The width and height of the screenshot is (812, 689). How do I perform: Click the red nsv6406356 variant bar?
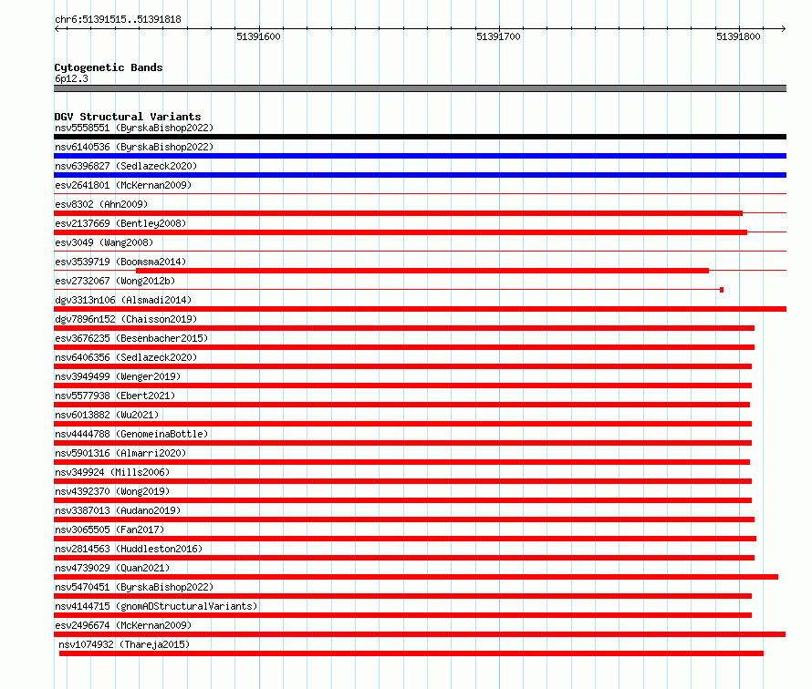click(x=403, y=366)
